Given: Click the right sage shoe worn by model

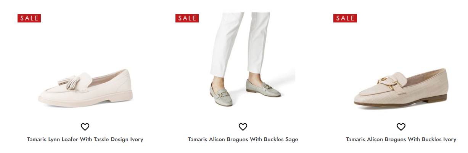Looking at the screenshot, I should pos(263,89).
